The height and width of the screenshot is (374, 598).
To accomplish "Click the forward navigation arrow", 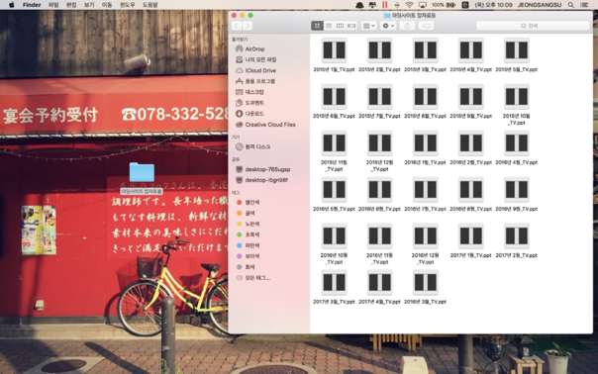I will tap(248, 26).
